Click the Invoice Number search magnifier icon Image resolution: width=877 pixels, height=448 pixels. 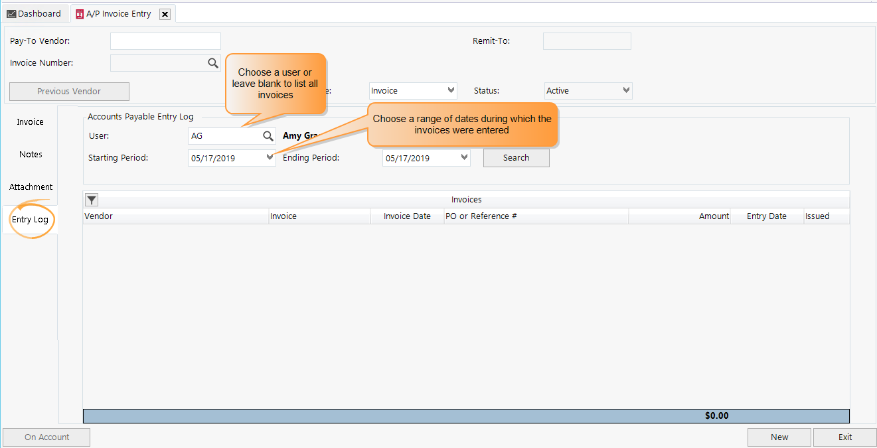coord(212,62)
